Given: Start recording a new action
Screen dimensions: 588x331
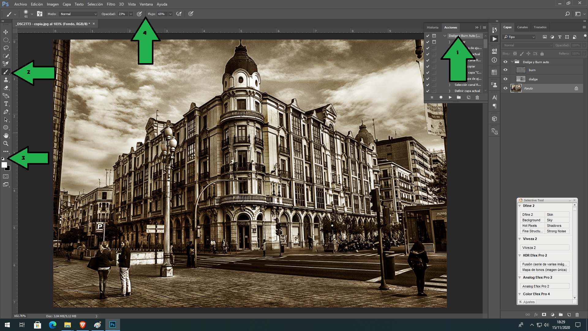Looking at the screenshot, I should 441,97.
